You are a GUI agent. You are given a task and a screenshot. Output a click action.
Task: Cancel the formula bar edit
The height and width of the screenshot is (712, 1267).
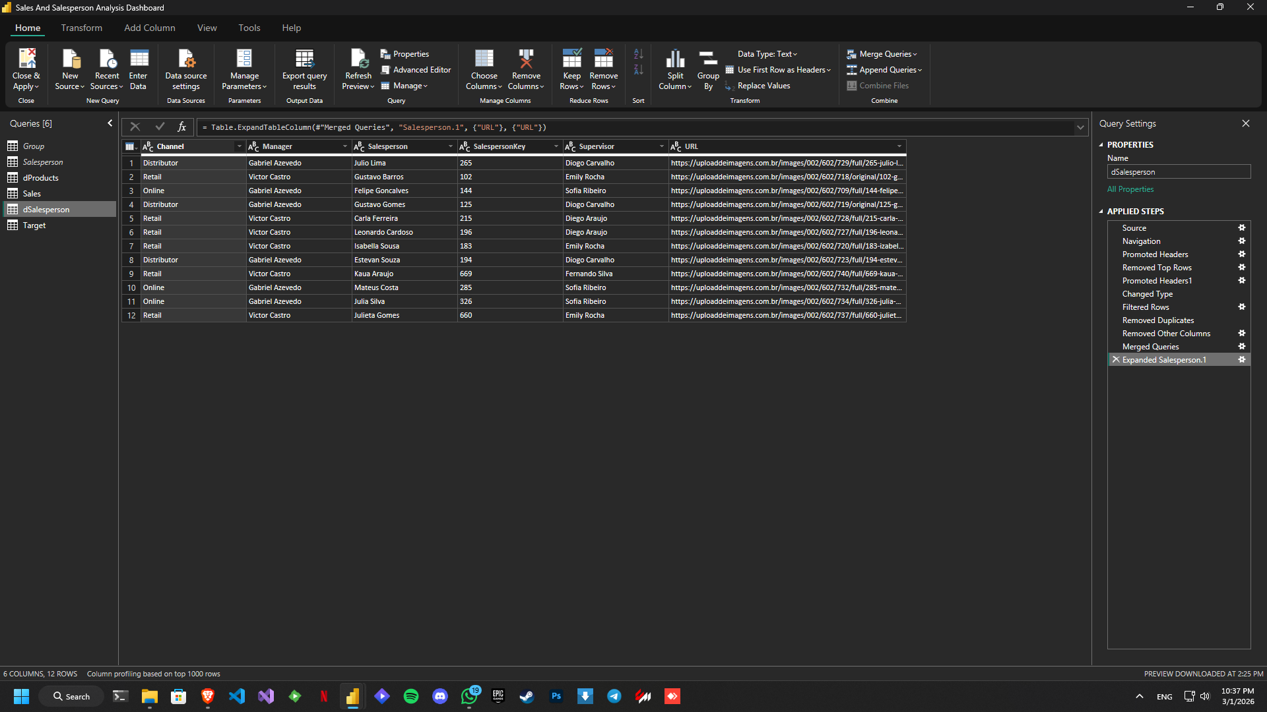(135, 127)
